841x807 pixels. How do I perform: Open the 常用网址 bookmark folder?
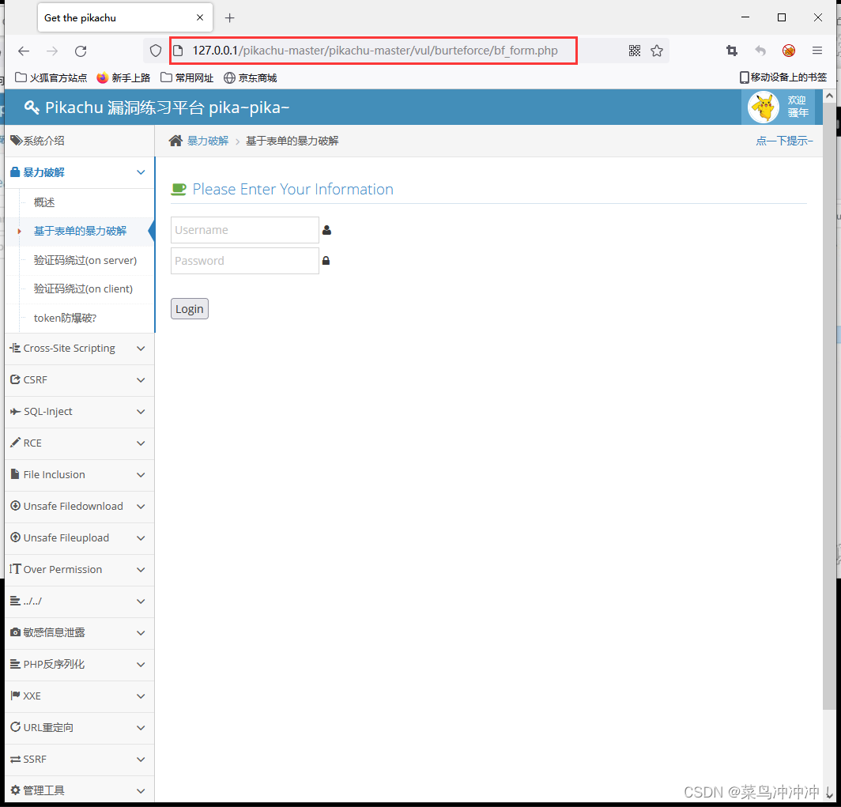(x=187, y=77)
